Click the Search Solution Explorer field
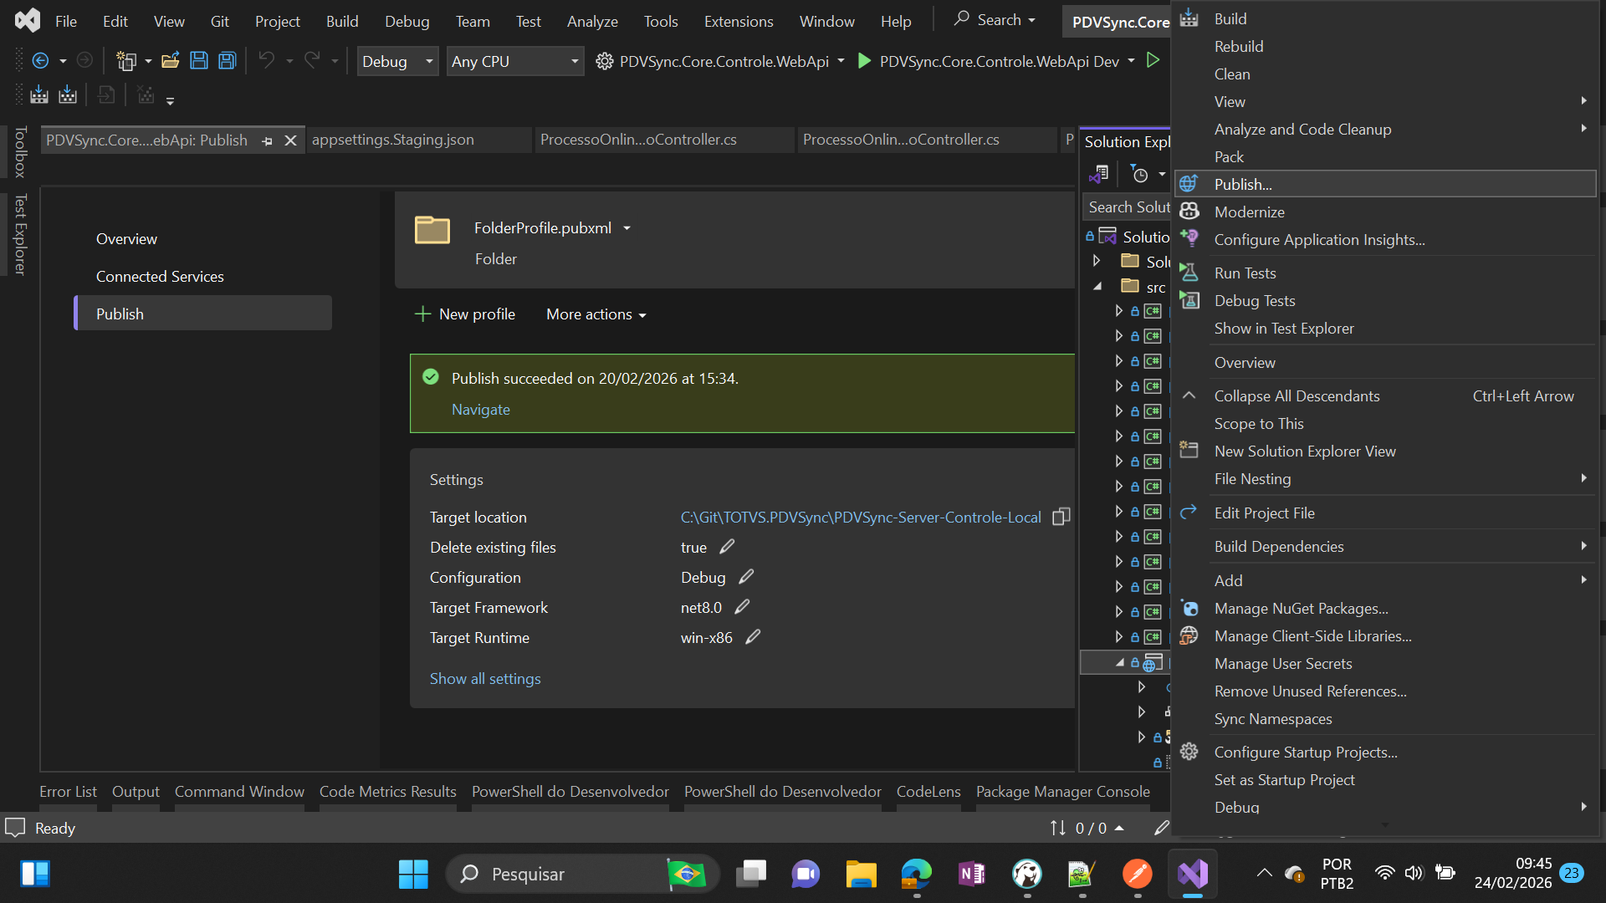The image size is (1606, 903). [x=1126, y=207]
